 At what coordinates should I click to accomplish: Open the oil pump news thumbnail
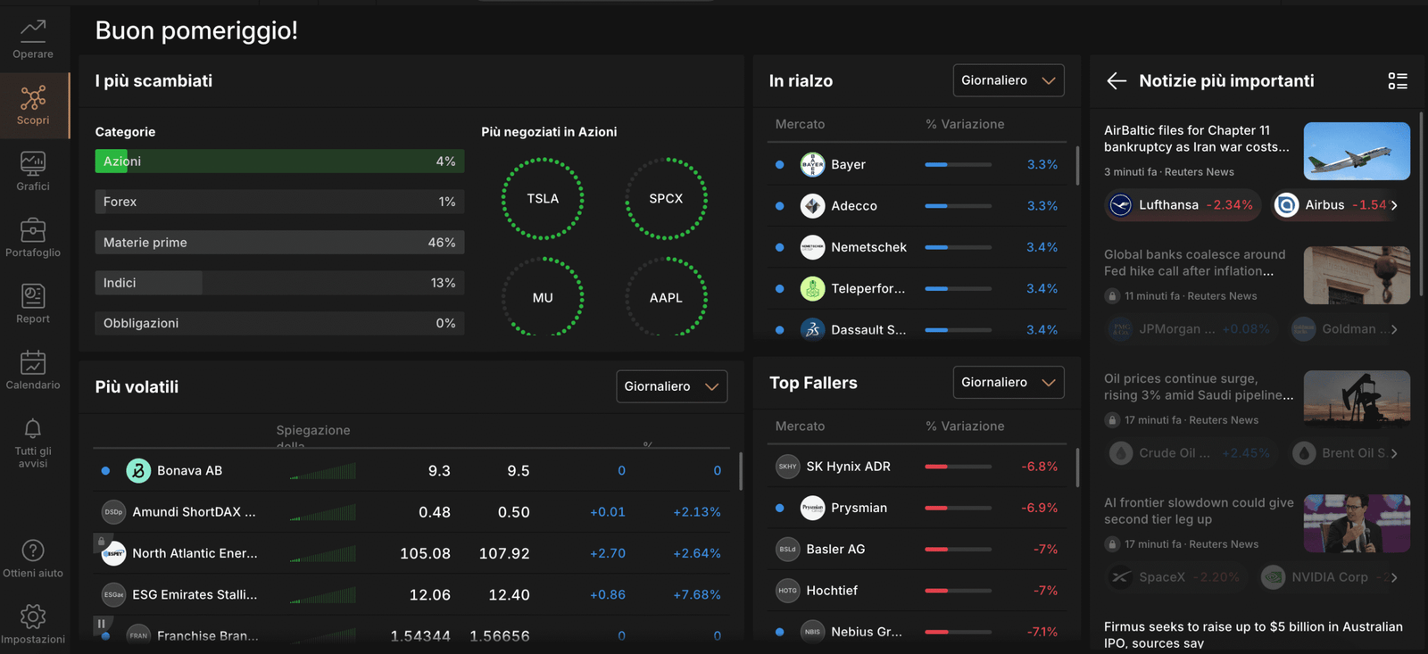point(1357,400)
